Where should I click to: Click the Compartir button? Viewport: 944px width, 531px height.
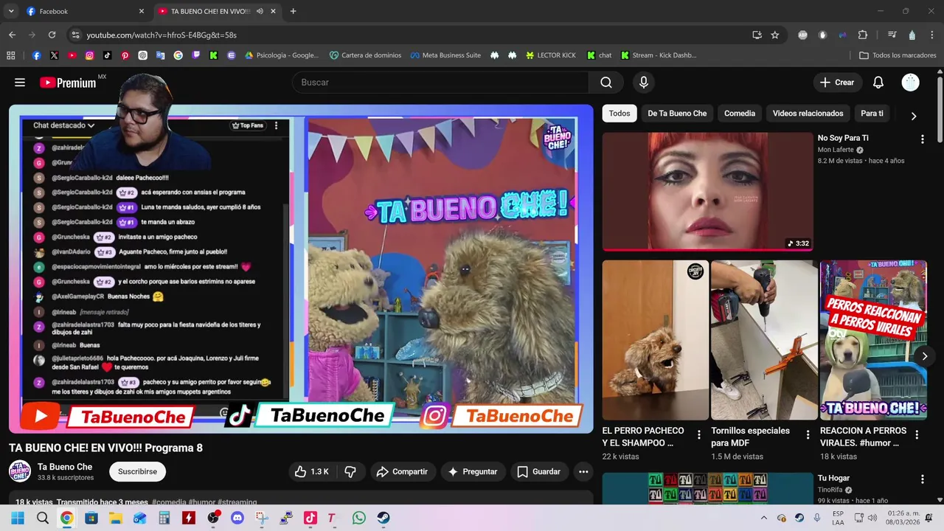pyautogui.click(x=402, y=471)
